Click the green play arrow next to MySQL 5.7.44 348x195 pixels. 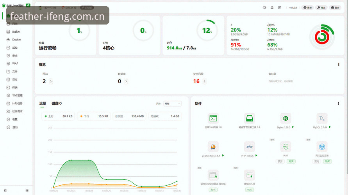pyautogui.click(x=330, y=127)
